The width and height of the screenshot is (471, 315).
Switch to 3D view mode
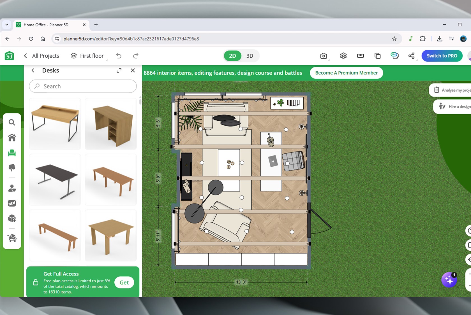(250, 56)
